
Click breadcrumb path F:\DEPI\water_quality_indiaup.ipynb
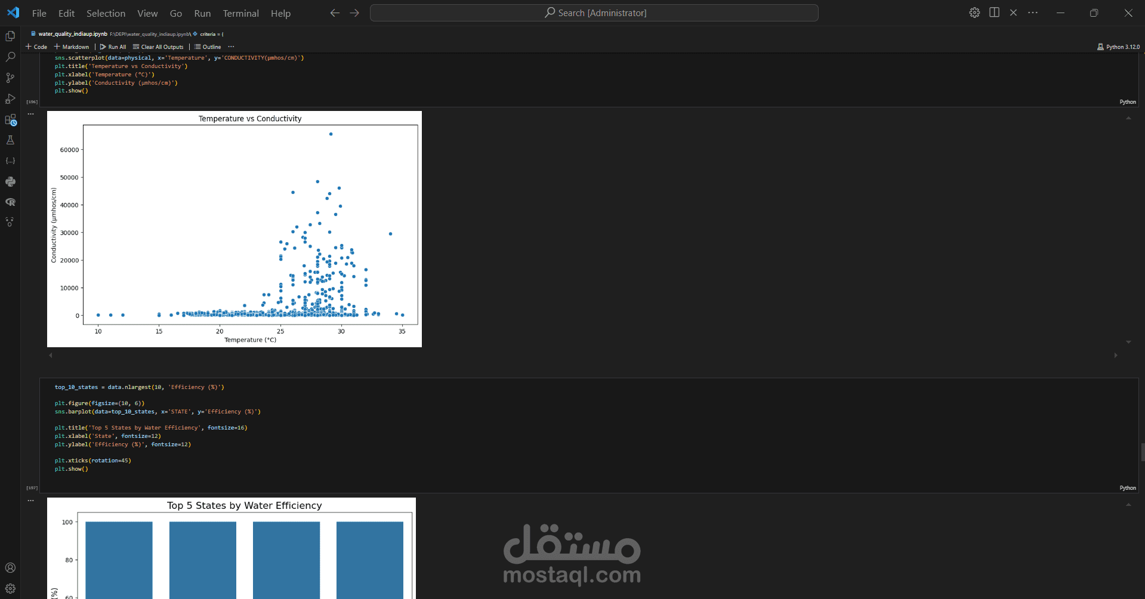[150, 34]
